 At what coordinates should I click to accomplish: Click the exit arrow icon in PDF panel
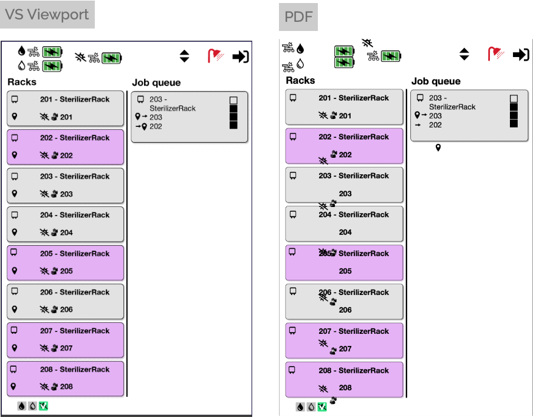521,55
